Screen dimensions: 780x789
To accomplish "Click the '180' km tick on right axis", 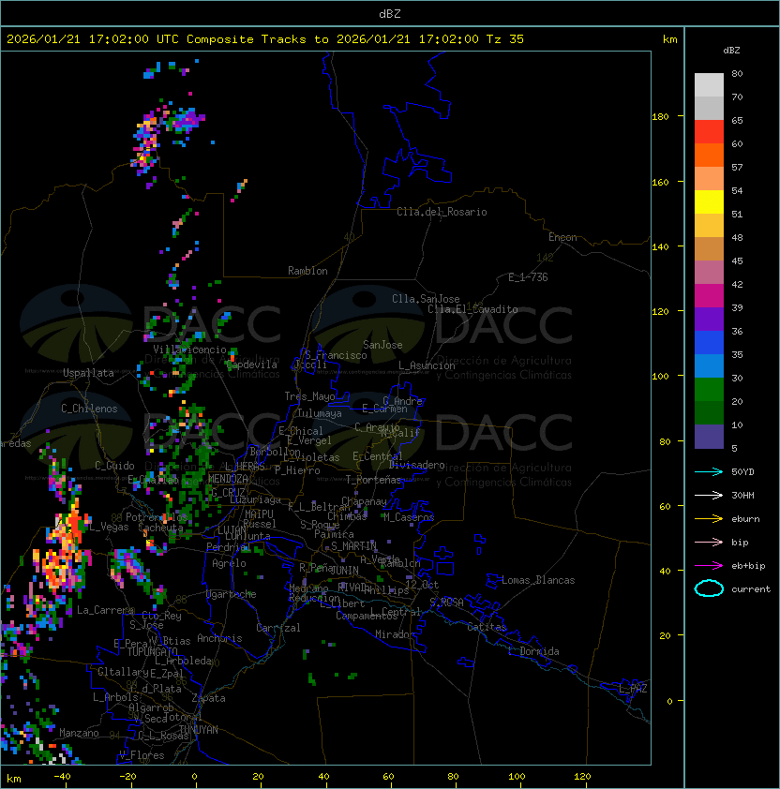I will pos(660,117).
